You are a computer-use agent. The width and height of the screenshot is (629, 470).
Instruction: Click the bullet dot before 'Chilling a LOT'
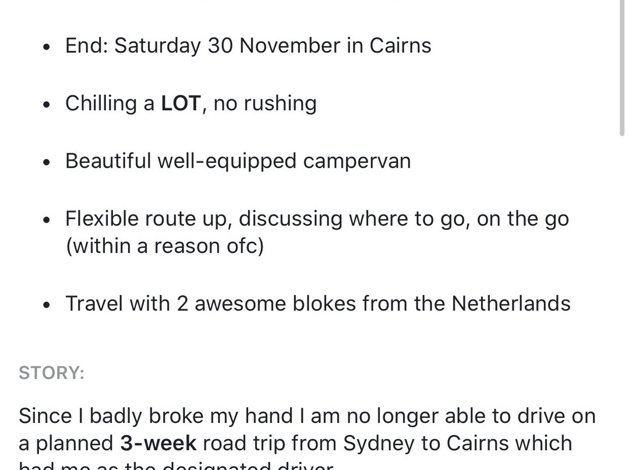pyautogui.click(x=47, y=105)
